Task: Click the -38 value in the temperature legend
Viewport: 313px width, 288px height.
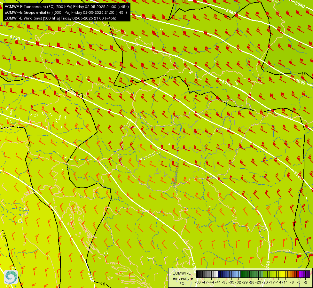Action: (225, 283)
